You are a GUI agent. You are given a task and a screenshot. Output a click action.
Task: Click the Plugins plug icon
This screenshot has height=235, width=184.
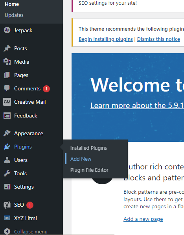[7, 147]
